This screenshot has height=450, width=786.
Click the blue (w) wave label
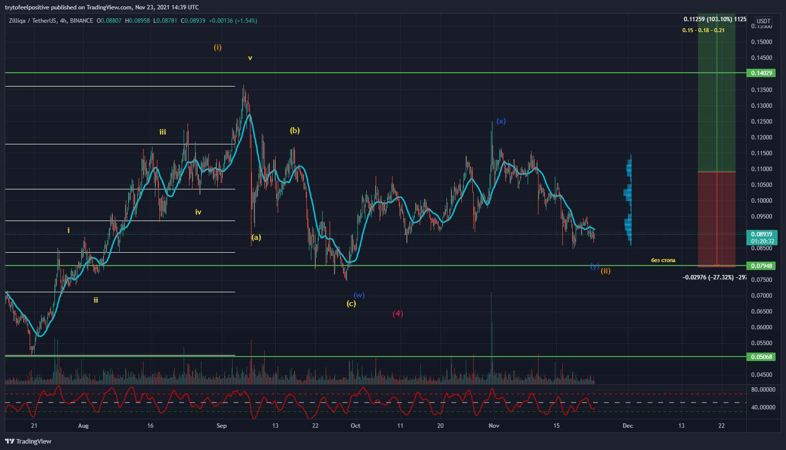[359, 295]
